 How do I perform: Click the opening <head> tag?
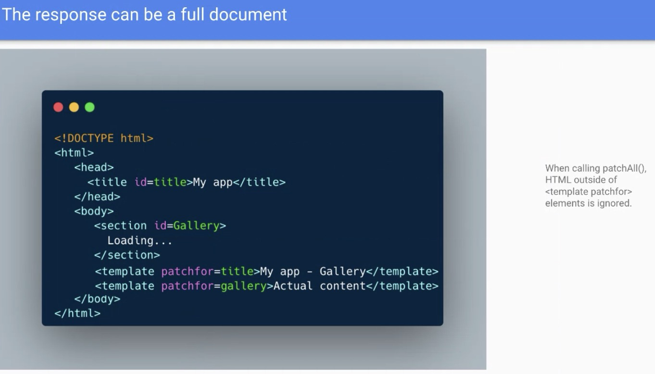(94, 167)
